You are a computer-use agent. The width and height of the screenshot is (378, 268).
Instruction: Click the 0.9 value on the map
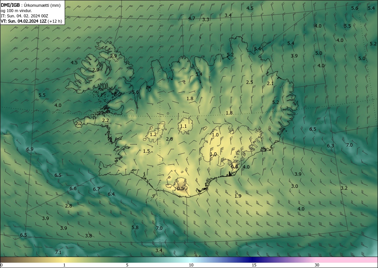click(x=234, y=167)
